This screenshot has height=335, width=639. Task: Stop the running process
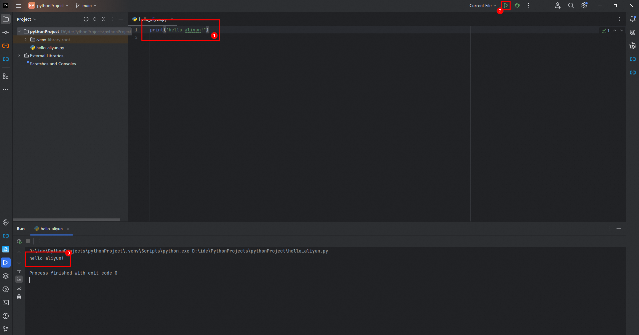point(28,241)
